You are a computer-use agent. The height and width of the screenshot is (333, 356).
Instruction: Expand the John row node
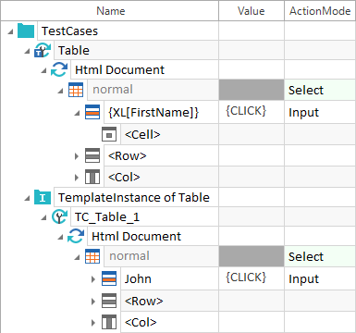(x=93, y=279)
